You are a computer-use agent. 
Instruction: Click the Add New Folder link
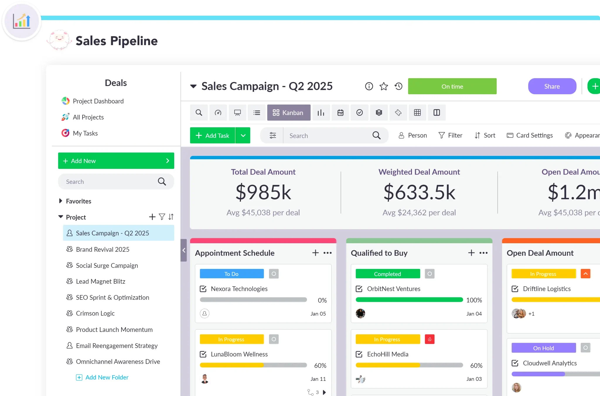tap(107, 378)
